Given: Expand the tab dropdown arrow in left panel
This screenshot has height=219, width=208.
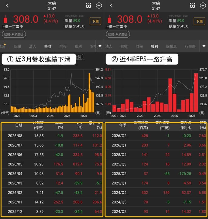Looking at the screenshot, I should coord(100,46).
